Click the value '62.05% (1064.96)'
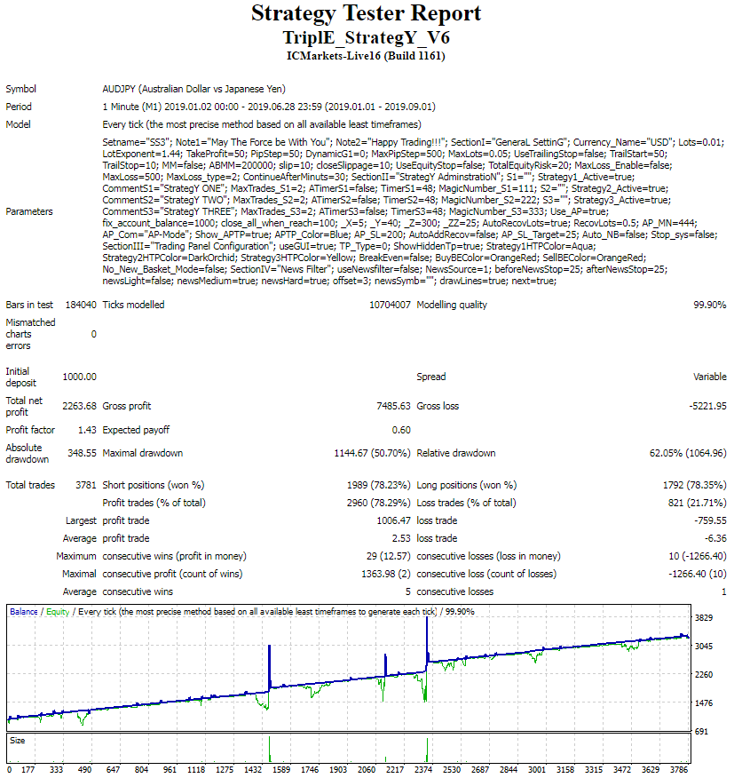Viewport: 742px width, 778px height. [x=688, y=453]
